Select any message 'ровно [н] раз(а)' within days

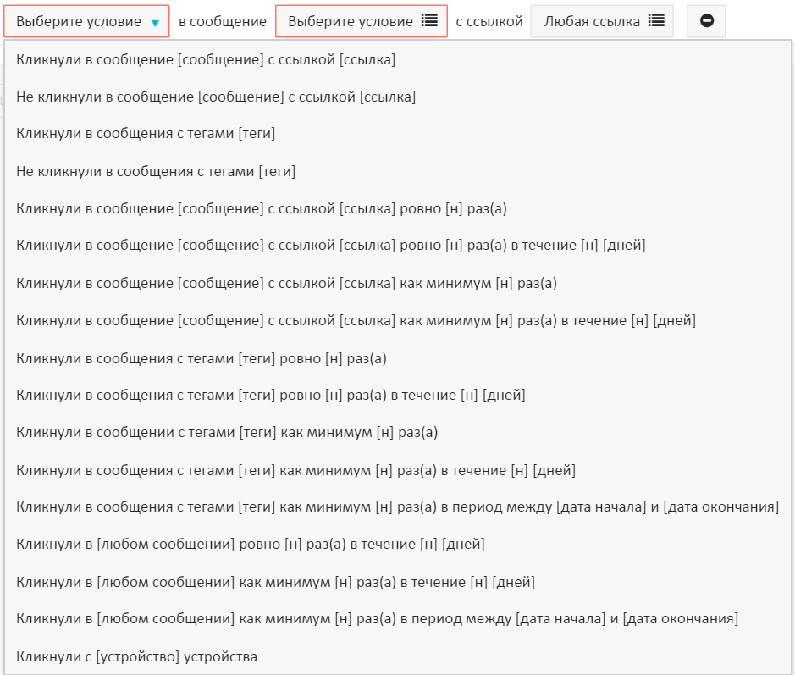click(251, 545)
